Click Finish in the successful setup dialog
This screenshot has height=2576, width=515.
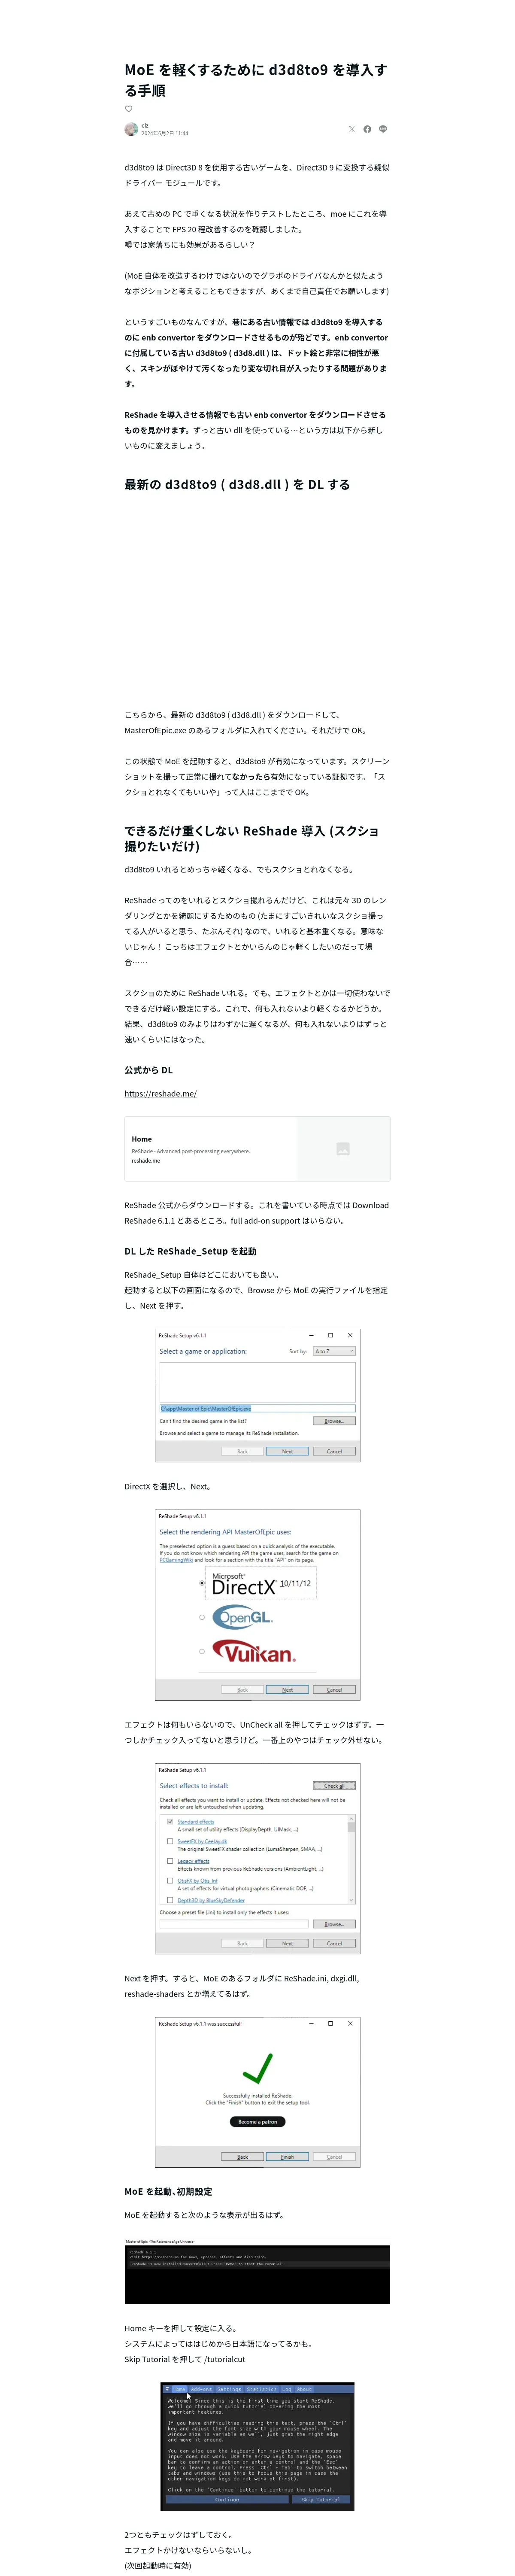[x=287, y=2157]
